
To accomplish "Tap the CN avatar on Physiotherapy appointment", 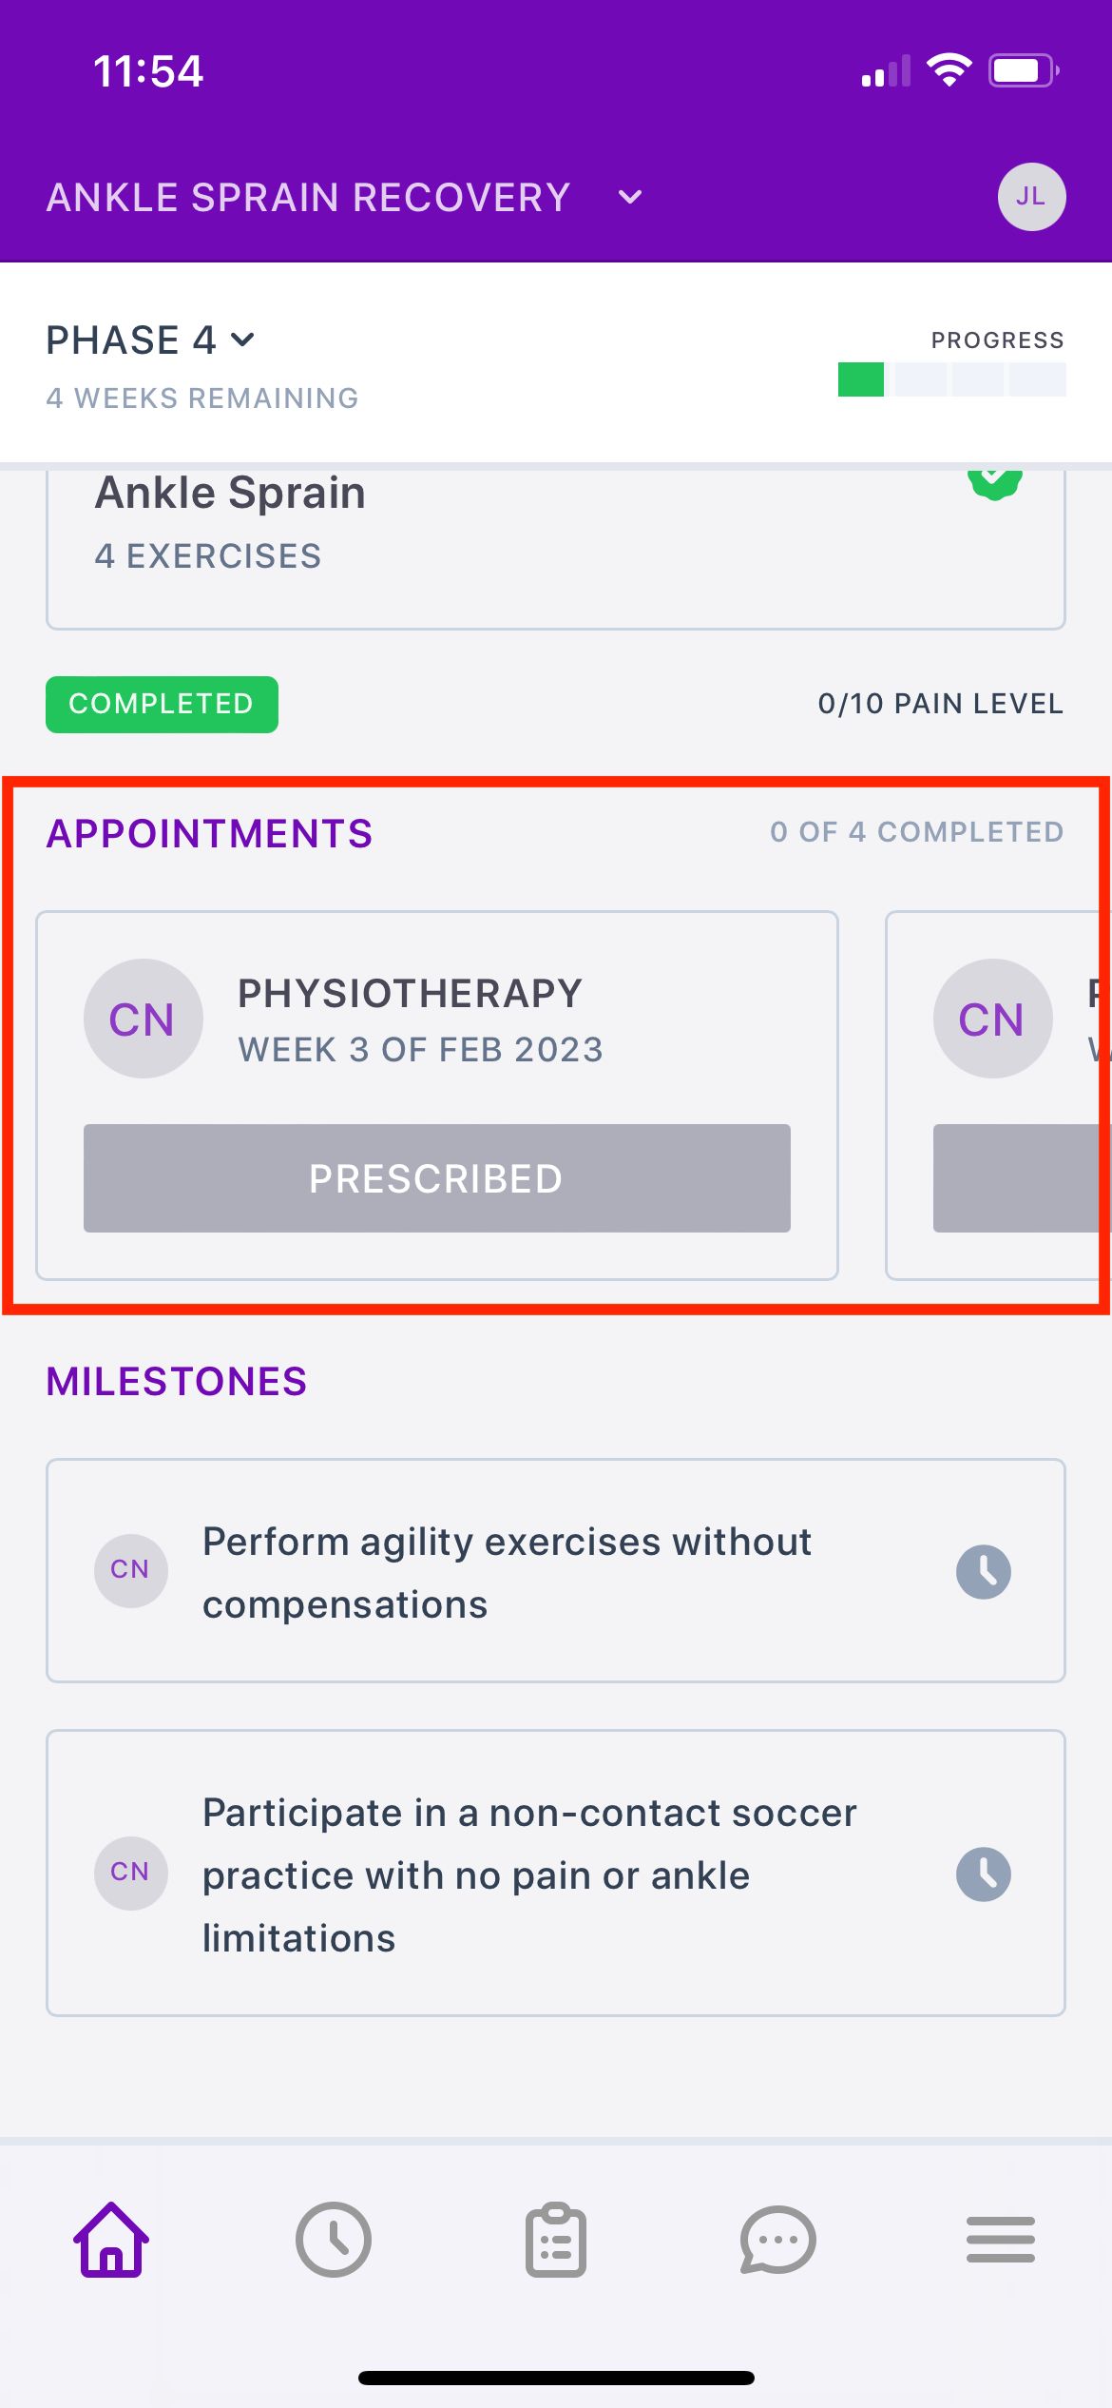I will [143, 1019].
